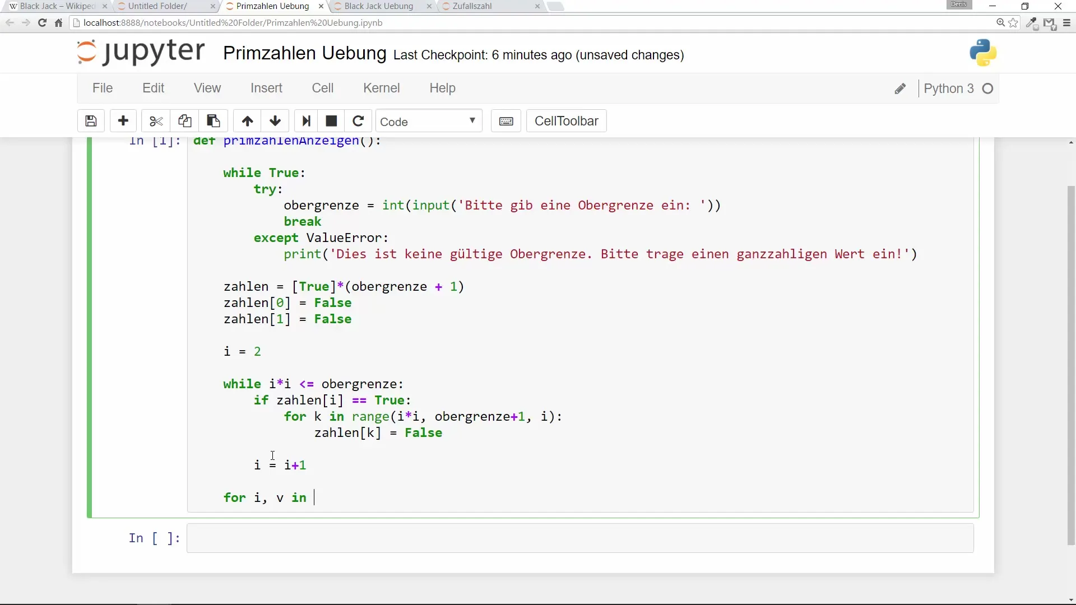
Task: Click Python 3 kernel name
Action: (x=949, y=89)
